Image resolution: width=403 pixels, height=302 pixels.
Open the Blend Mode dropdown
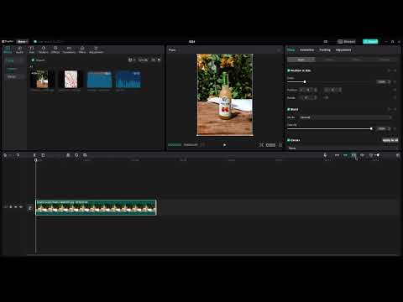345,117
